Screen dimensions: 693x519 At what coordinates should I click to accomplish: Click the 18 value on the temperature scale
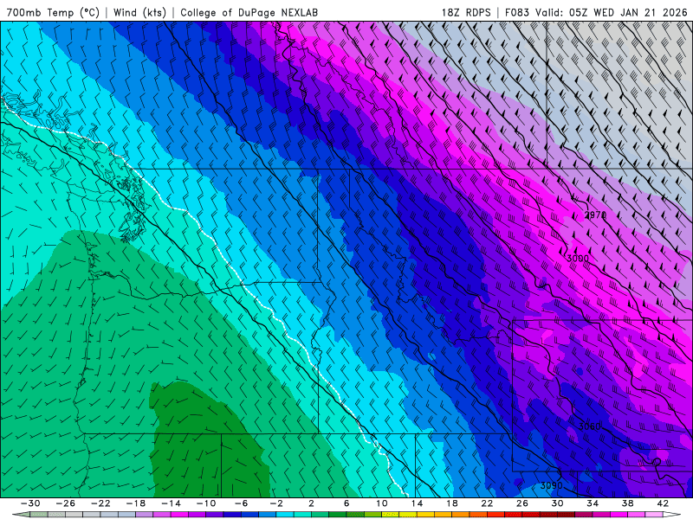pyautogui.click(x=452, y=503)
